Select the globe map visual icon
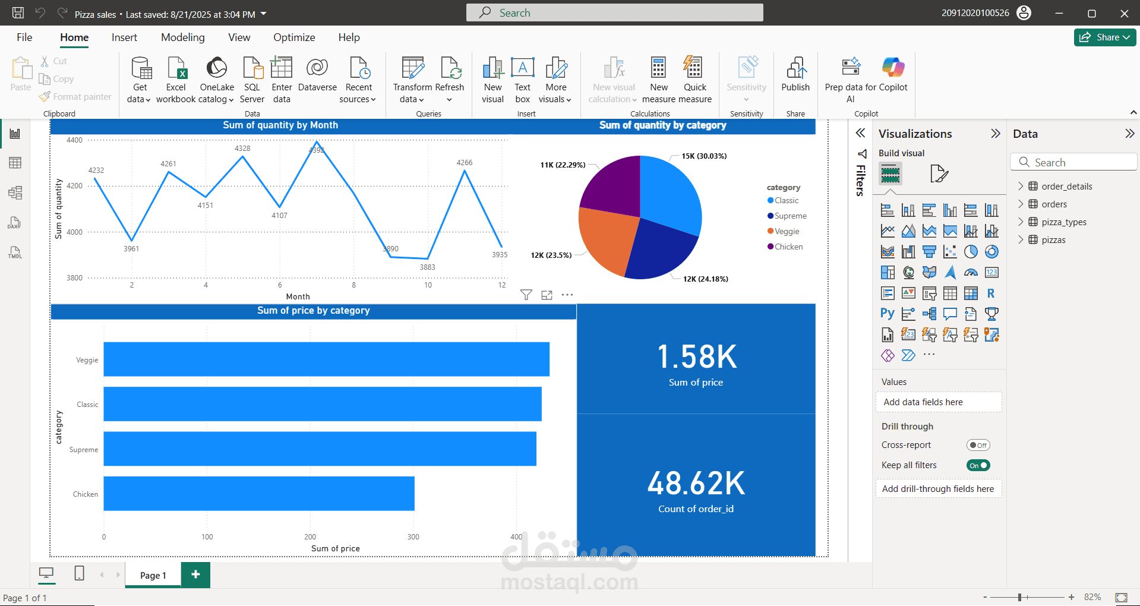This screenshot has width=1140, height=606. click(908, 273)
